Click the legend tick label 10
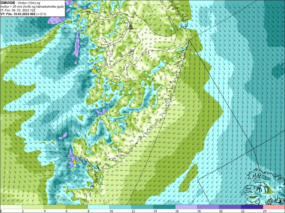This screenshot has height=213, width=285. 111,211
